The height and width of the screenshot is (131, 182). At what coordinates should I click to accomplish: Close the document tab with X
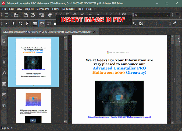(94, 32)
